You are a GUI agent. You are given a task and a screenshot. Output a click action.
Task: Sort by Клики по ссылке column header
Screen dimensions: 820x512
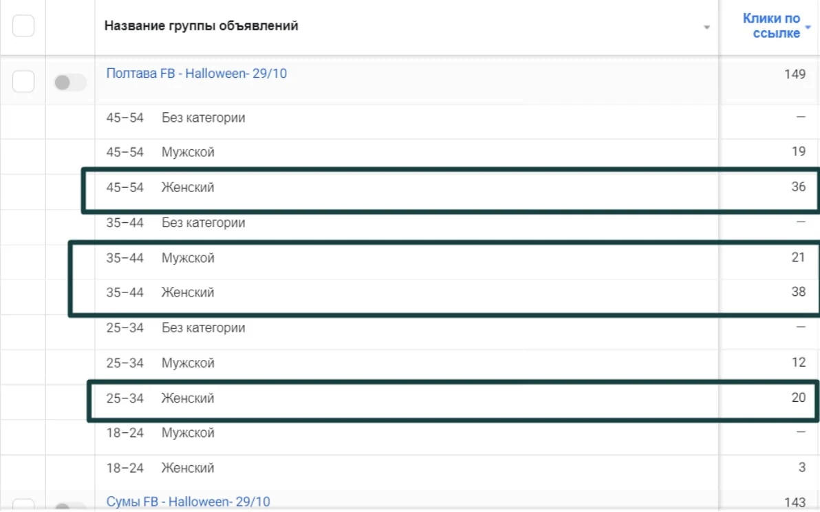[x=771, y=25]
